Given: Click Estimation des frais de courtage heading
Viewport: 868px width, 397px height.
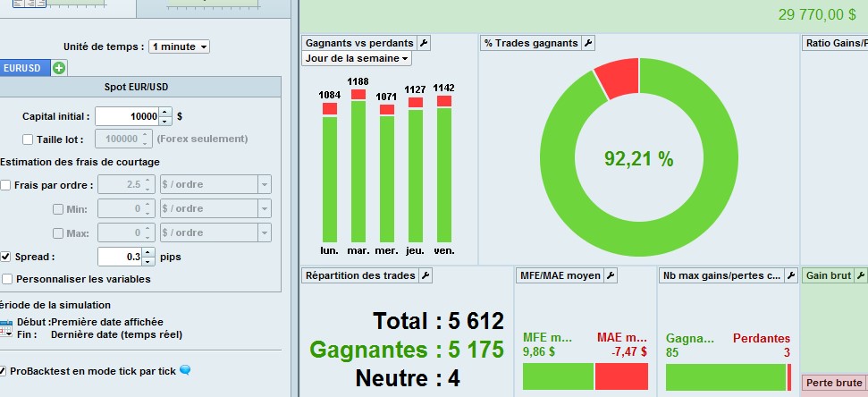Looking at the screenshot, I should [x=80, y=162].
